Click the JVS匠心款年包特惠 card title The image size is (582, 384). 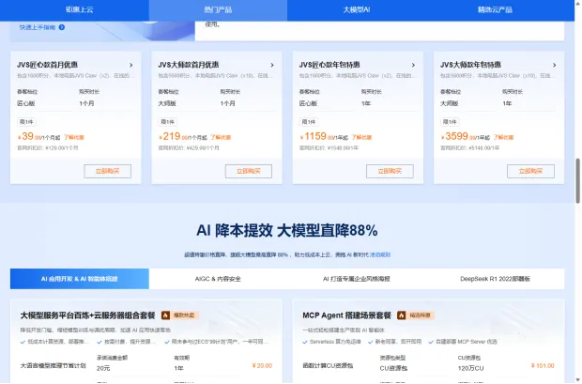(329, 65)
